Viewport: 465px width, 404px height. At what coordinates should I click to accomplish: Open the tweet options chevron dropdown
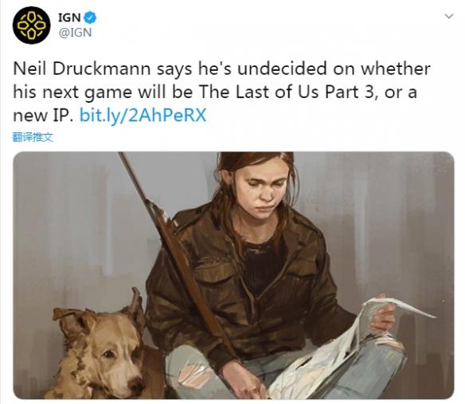(x=449, y=16)
